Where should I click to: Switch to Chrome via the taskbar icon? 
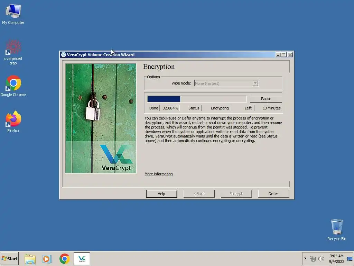[x=65, y=259]
